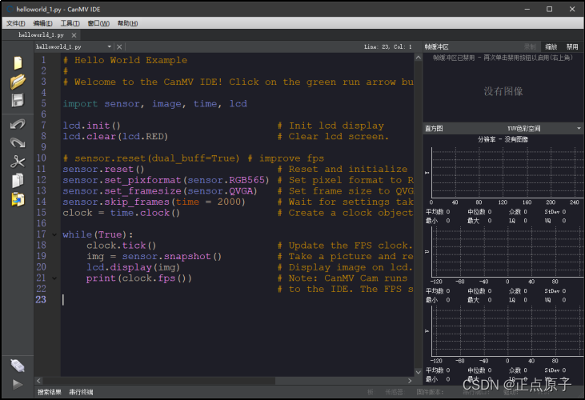
Task: Click the horizontal scrollbar right arrow
Action: [x=410, y=381]
